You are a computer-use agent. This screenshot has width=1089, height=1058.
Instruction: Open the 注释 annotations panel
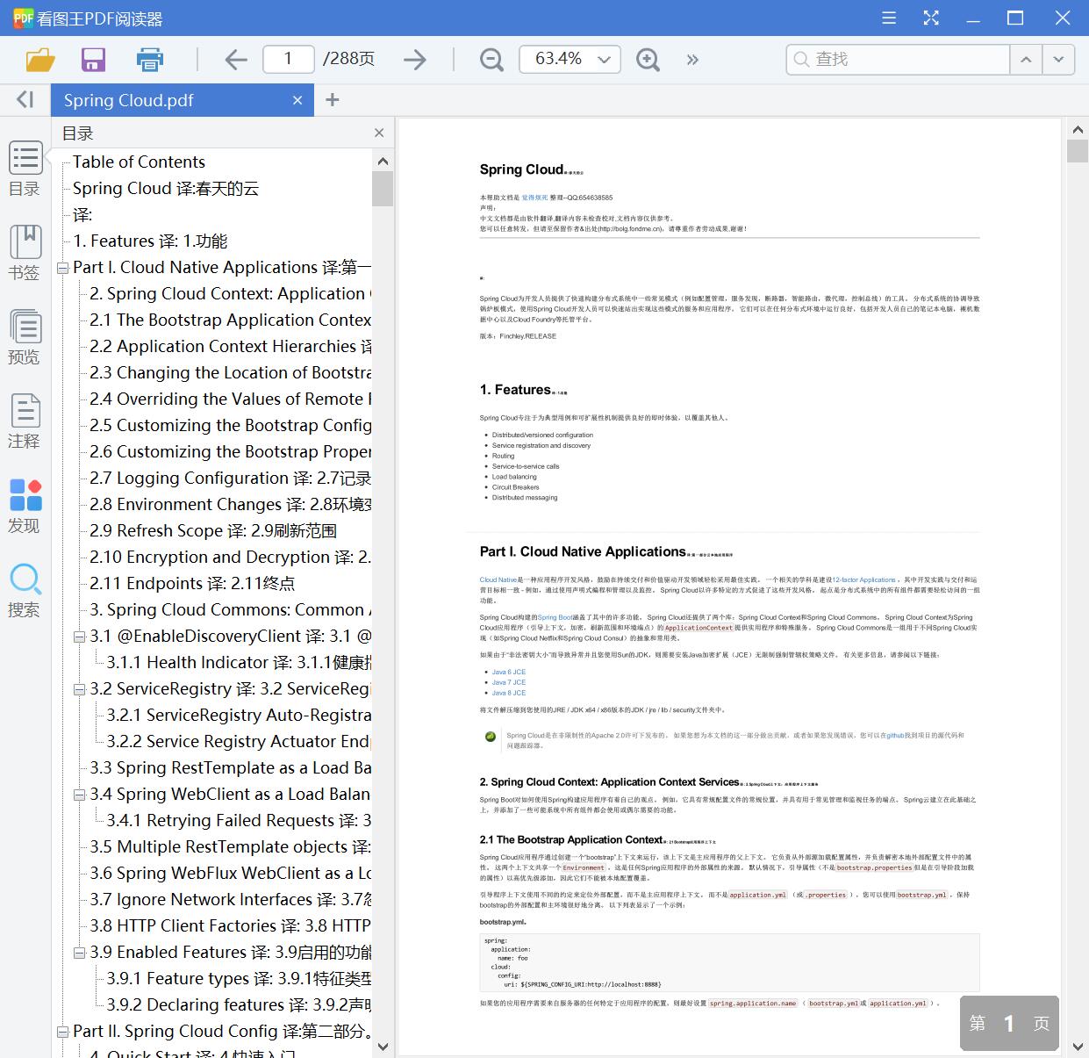(25, 421)
